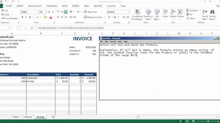Image resolution: width=220 pixels, height=123 pixels.
Task: Open the Clear dropdown in Editing
Action: [191, 18]
